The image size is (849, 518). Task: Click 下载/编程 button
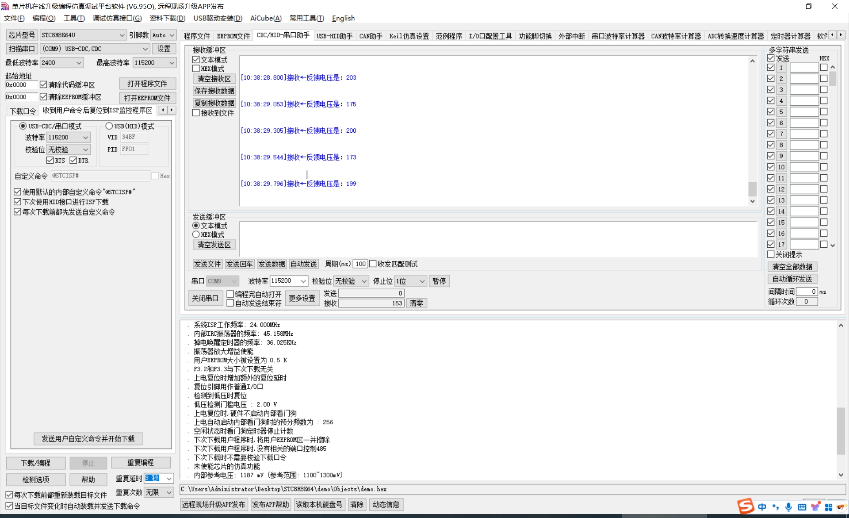pos(36,463)
